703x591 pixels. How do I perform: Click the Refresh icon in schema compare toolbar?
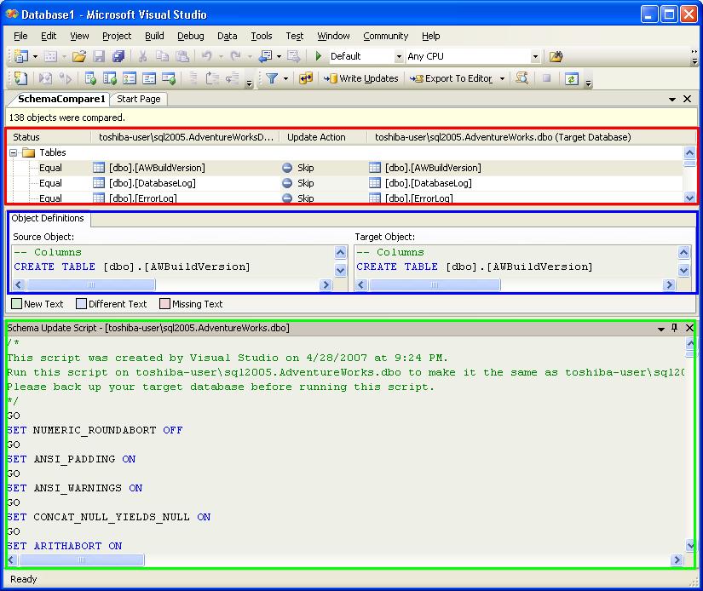click(x=571, y=78)
